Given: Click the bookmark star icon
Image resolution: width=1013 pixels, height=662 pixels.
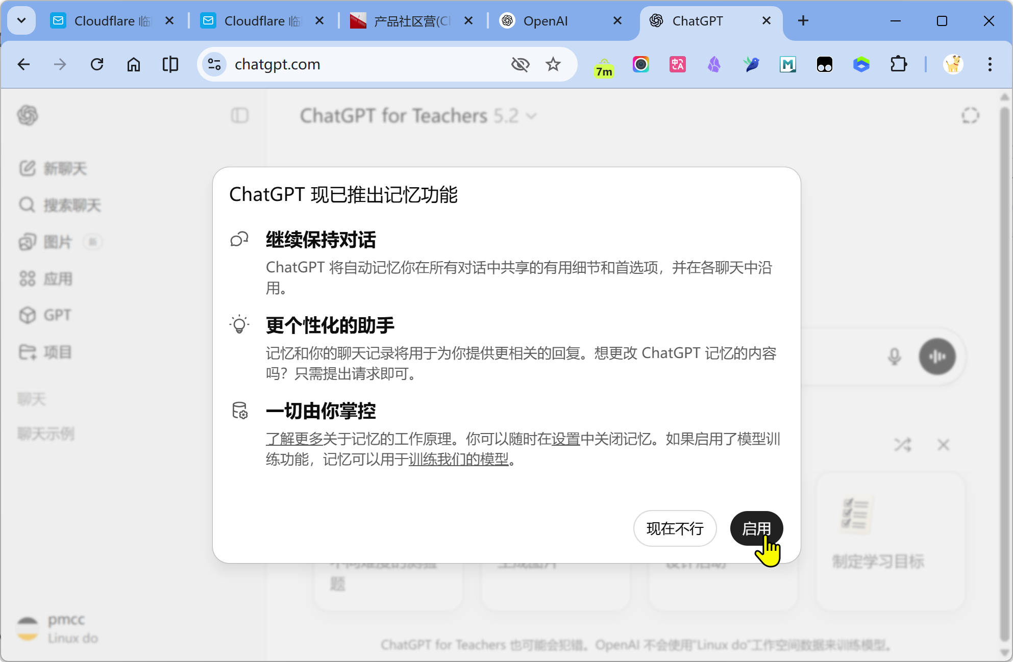Looking at the screenshot, I should coord(553,64).
